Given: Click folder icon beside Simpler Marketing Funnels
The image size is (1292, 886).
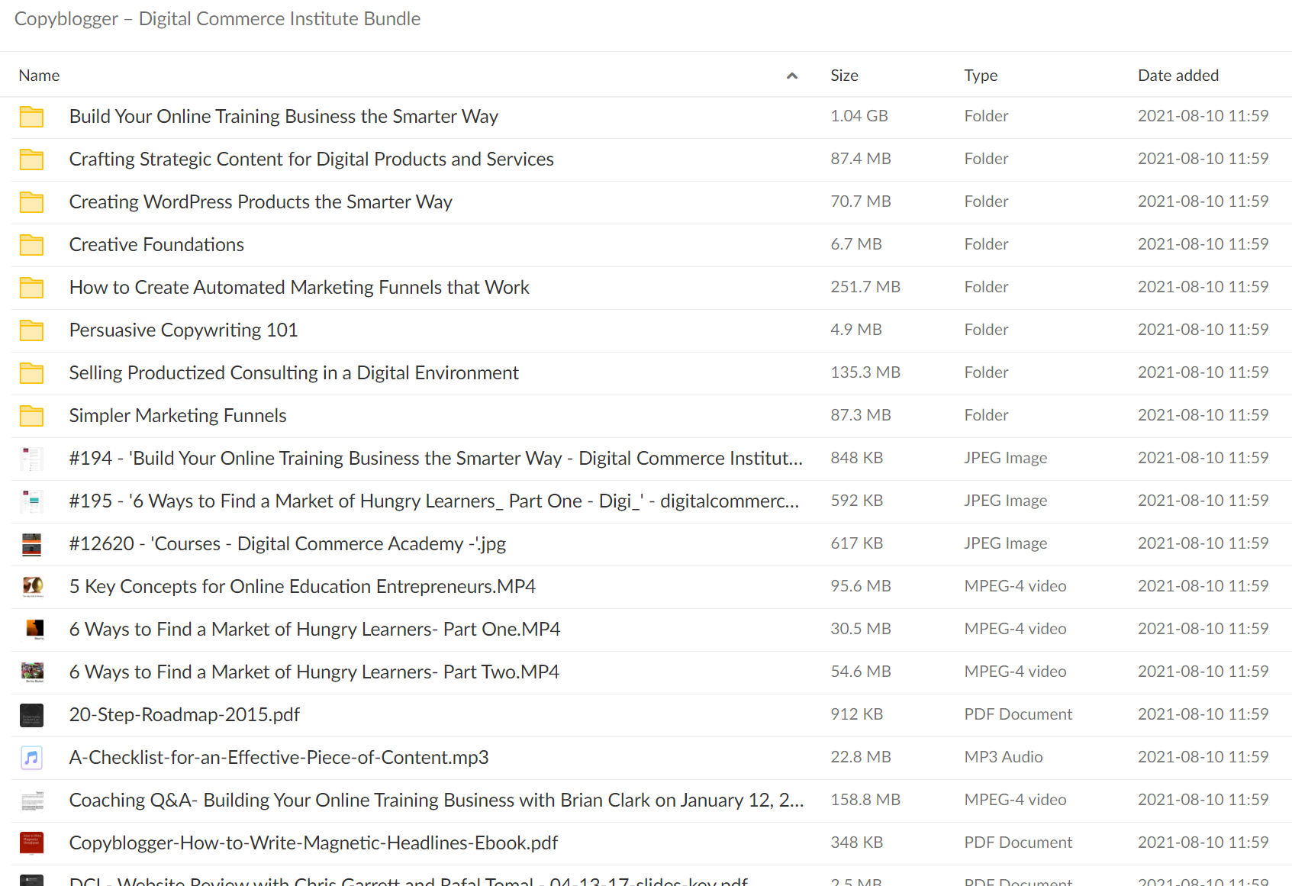Looking at the screenshot, I should [x=31, y=416].
